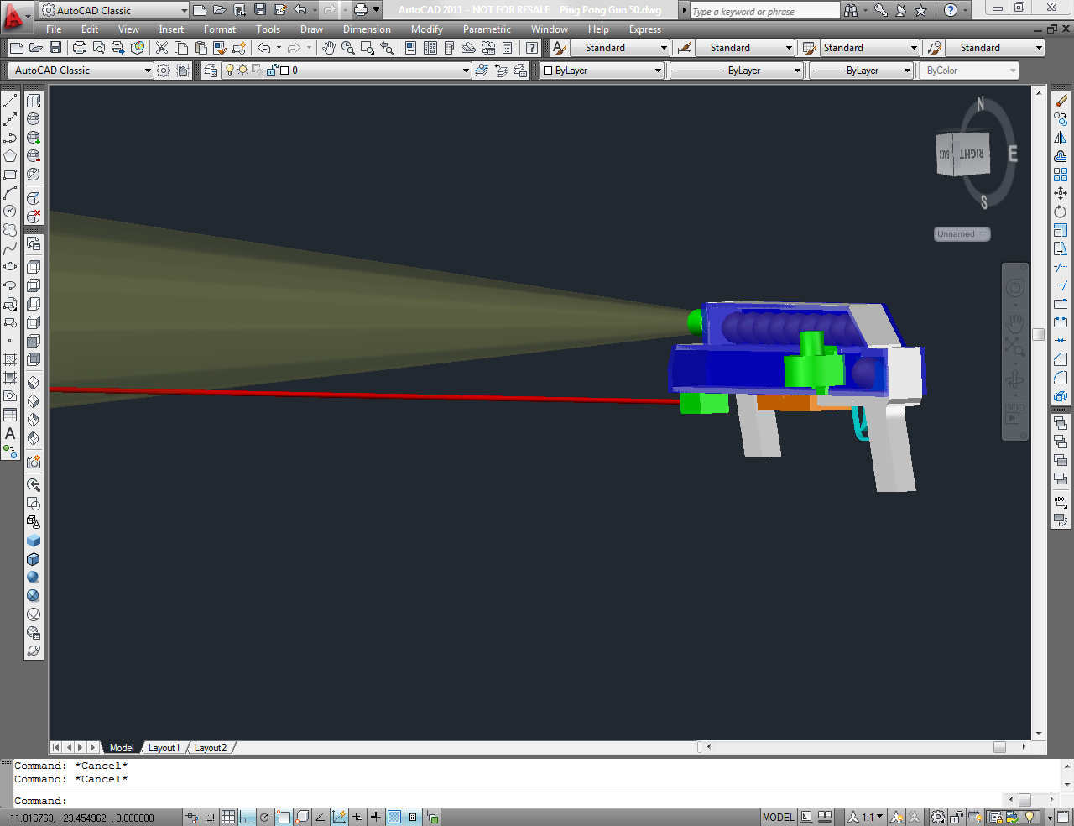The image size is (1074, 826).
Task: Click the Pan hand toolbar icon
Action: coord(329,48)
